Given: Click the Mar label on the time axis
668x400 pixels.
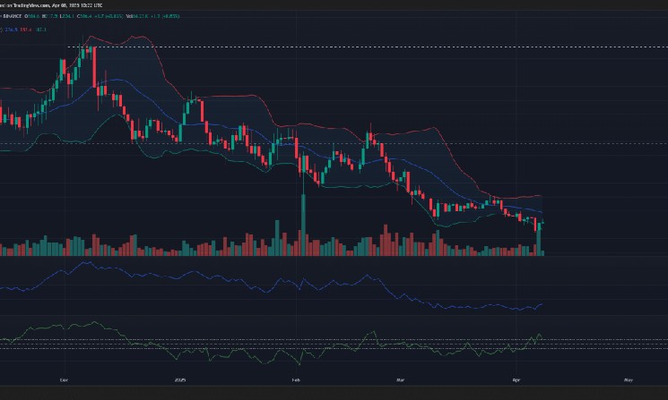Looking at the screenshot, I should coord(401,379).
